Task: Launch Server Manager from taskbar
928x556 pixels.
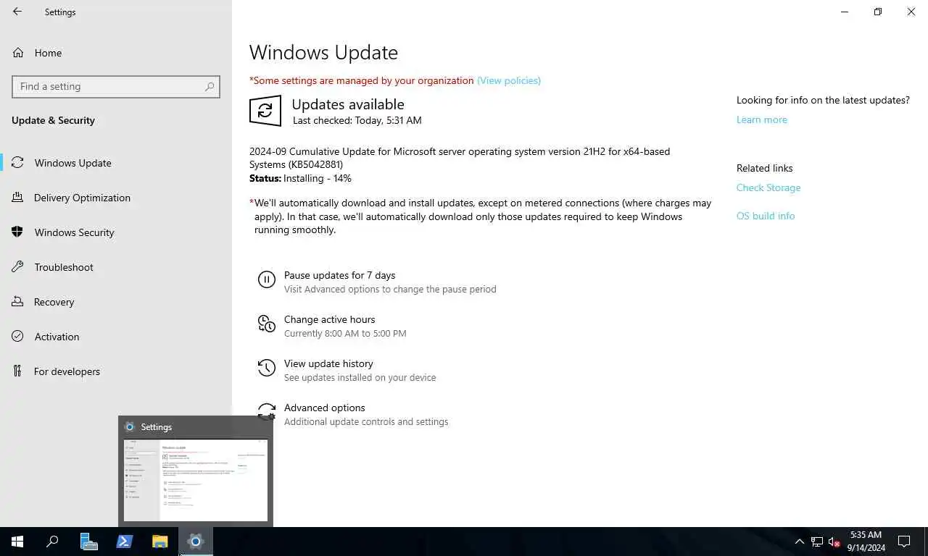Action: pos(88,542)
